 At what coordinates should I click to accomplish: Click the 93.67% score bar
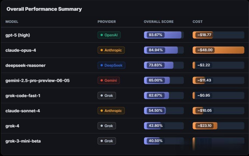point(164,35)
